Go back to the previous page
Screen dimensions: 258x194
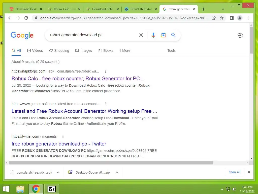tap(10, 18)
